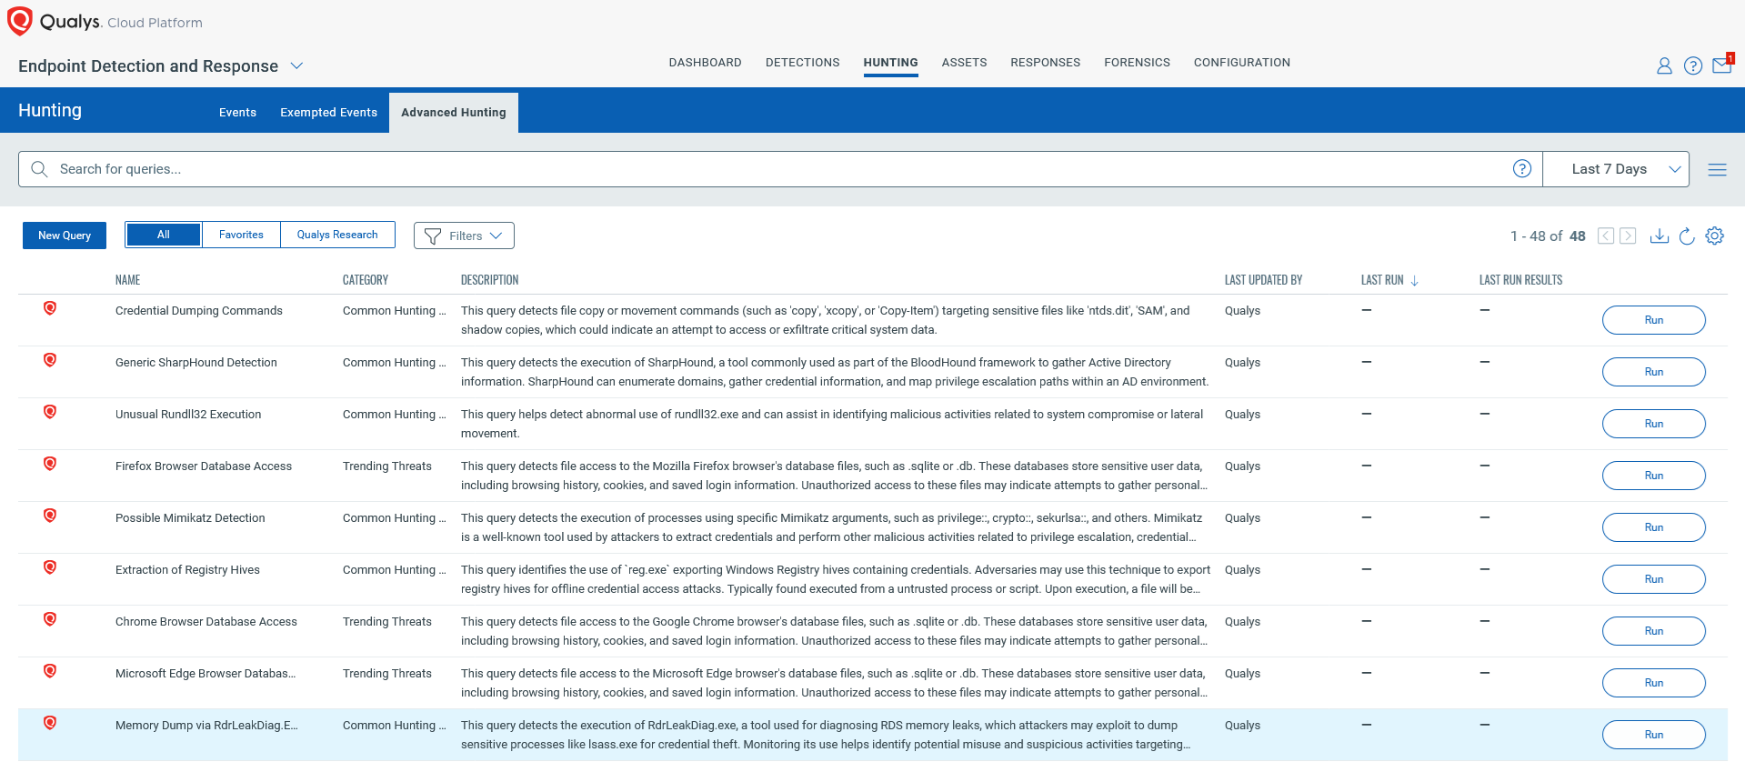
Task: Show Favorites queries only
Action: point(241,235)
